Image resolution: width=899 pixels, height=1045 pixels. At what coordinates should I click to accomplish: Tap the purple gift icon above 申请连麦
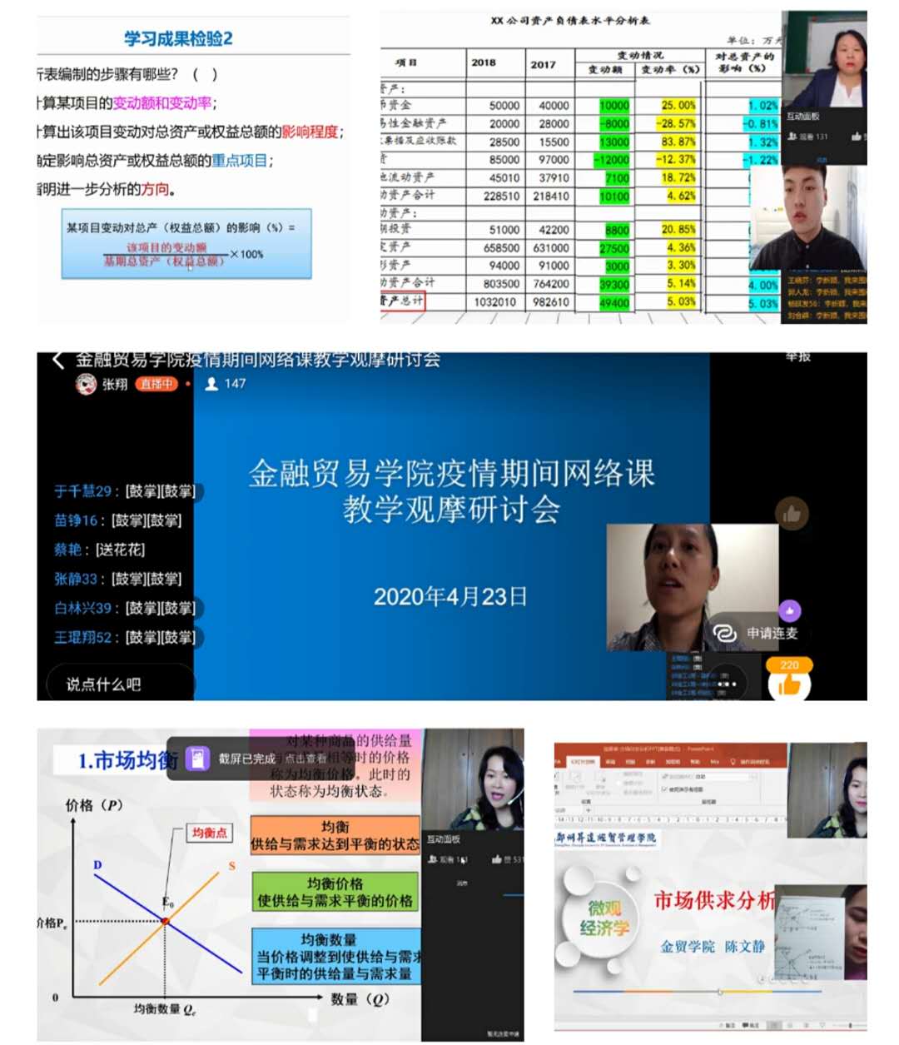tap(789, 610)
